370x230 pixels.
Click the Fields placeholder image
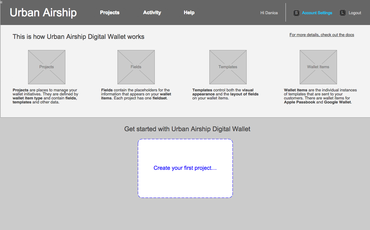[x=136, y=67]
